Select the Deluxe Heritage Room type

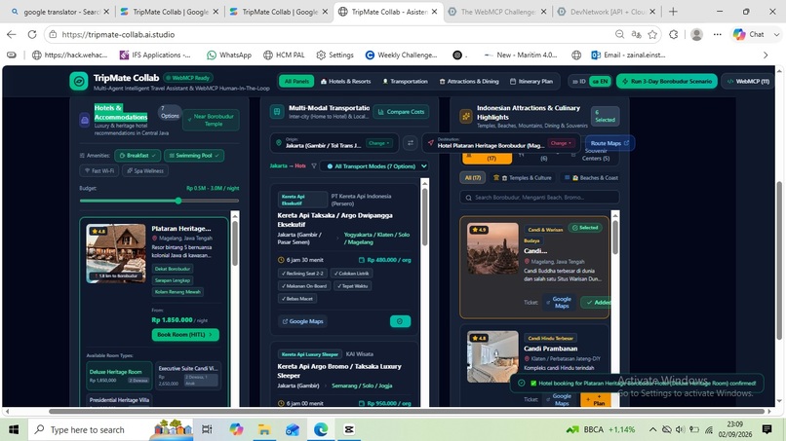point(119,376)
